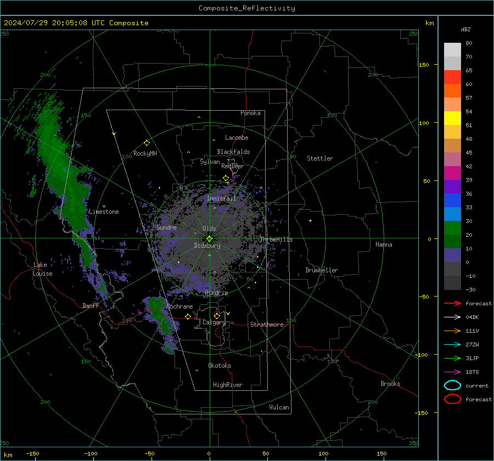Click the Ponoka town label
Screen dimensions: 494x461
[250, 113]
